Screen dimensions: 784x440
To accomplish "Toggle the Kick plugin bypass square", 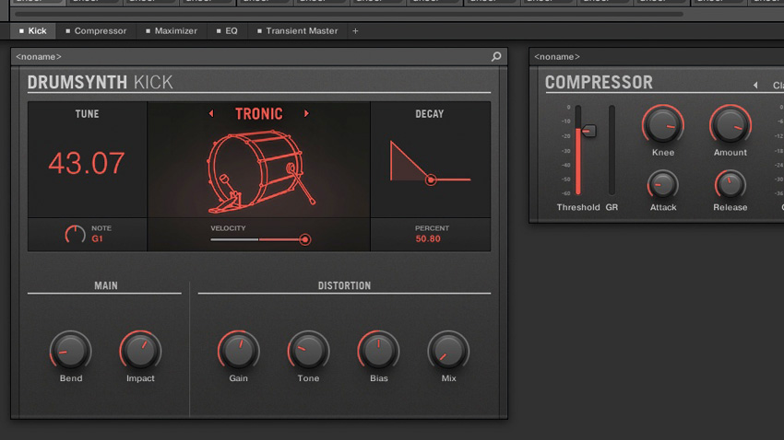I will [x=21, y=31].
